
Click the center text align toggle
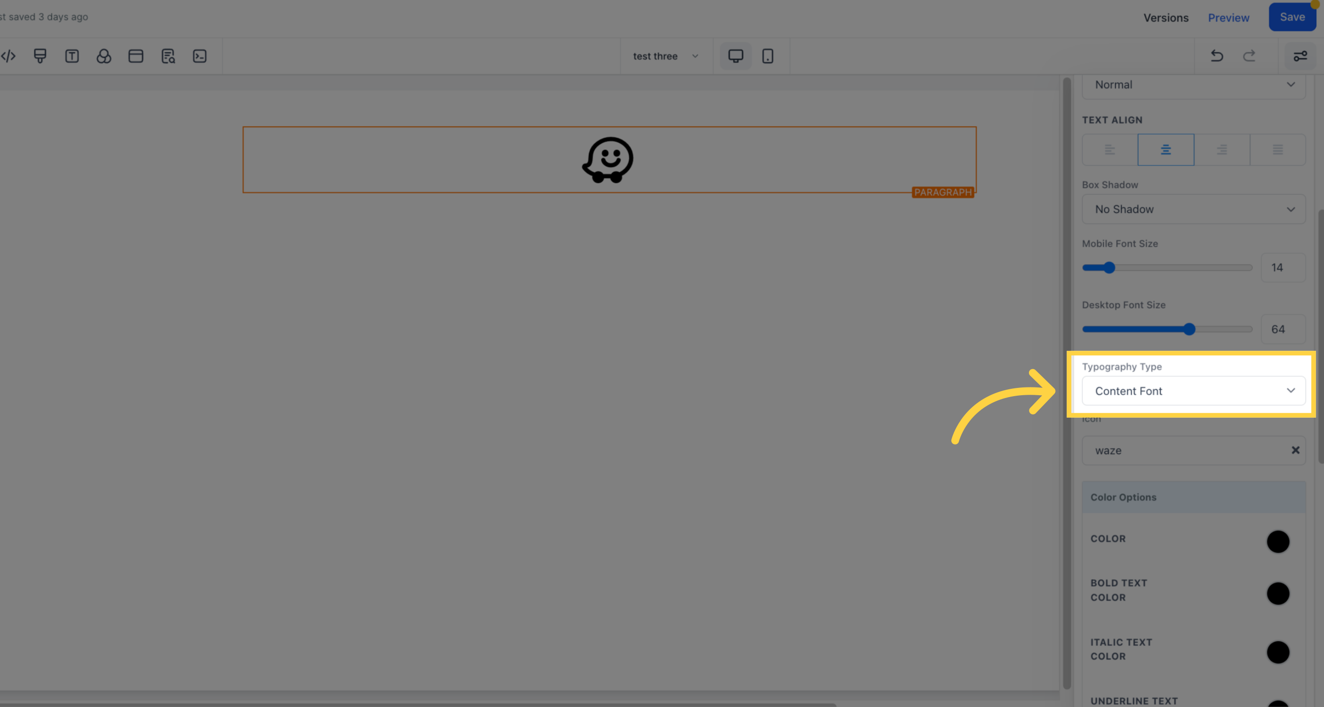1166,149
